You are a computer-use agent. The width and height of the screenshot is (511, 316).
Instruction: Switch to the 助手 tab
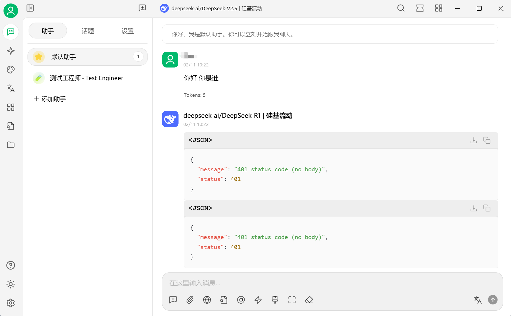coord(48,31)
